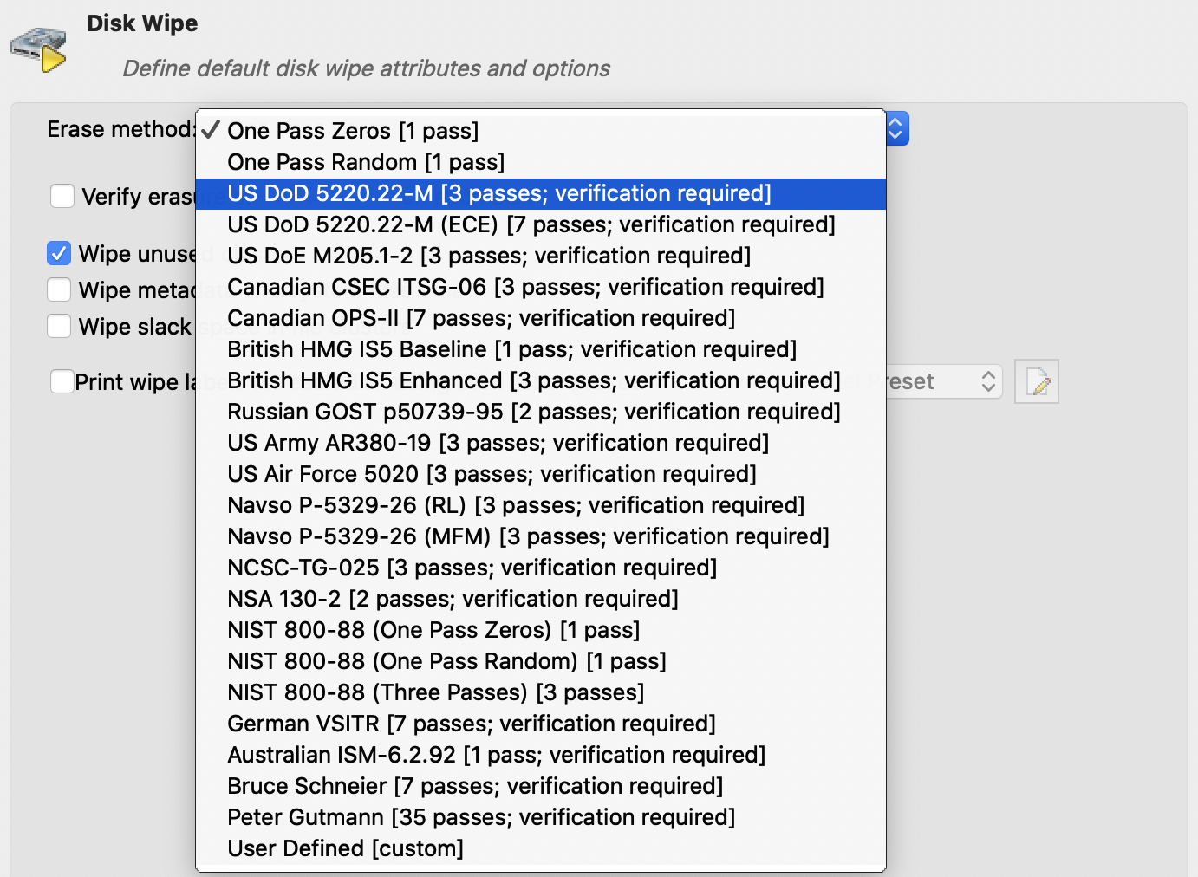
Task: Click the edit label preset icon
Action: [1037, 381]
